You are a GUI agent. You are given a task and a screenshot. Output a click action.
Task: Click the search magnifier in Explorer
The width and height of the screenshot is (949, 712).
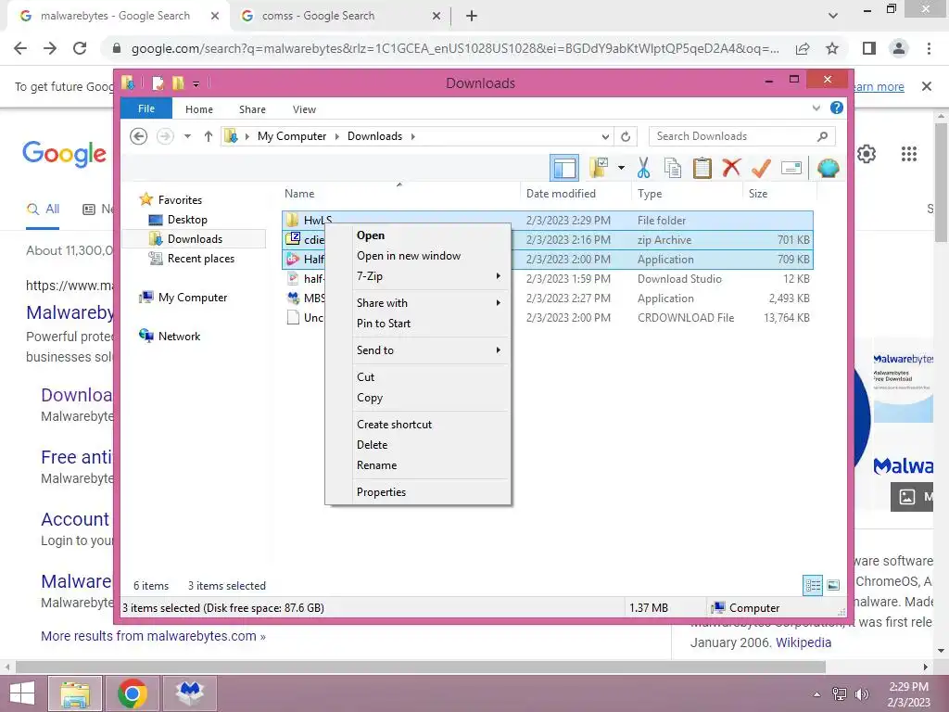tap(822, 136)
